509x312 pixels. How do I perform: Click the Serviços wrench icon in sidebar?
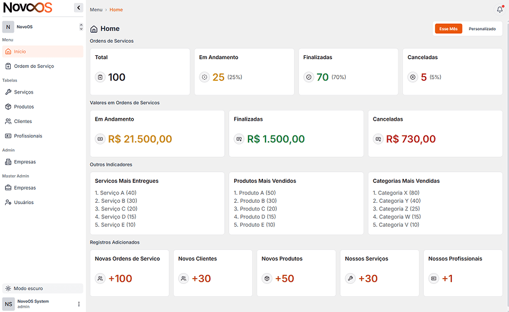pos(8,92)
